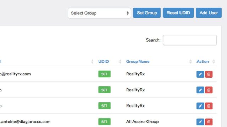
Task: Open the Select Group dropdown
Action: tap(99, 13)
